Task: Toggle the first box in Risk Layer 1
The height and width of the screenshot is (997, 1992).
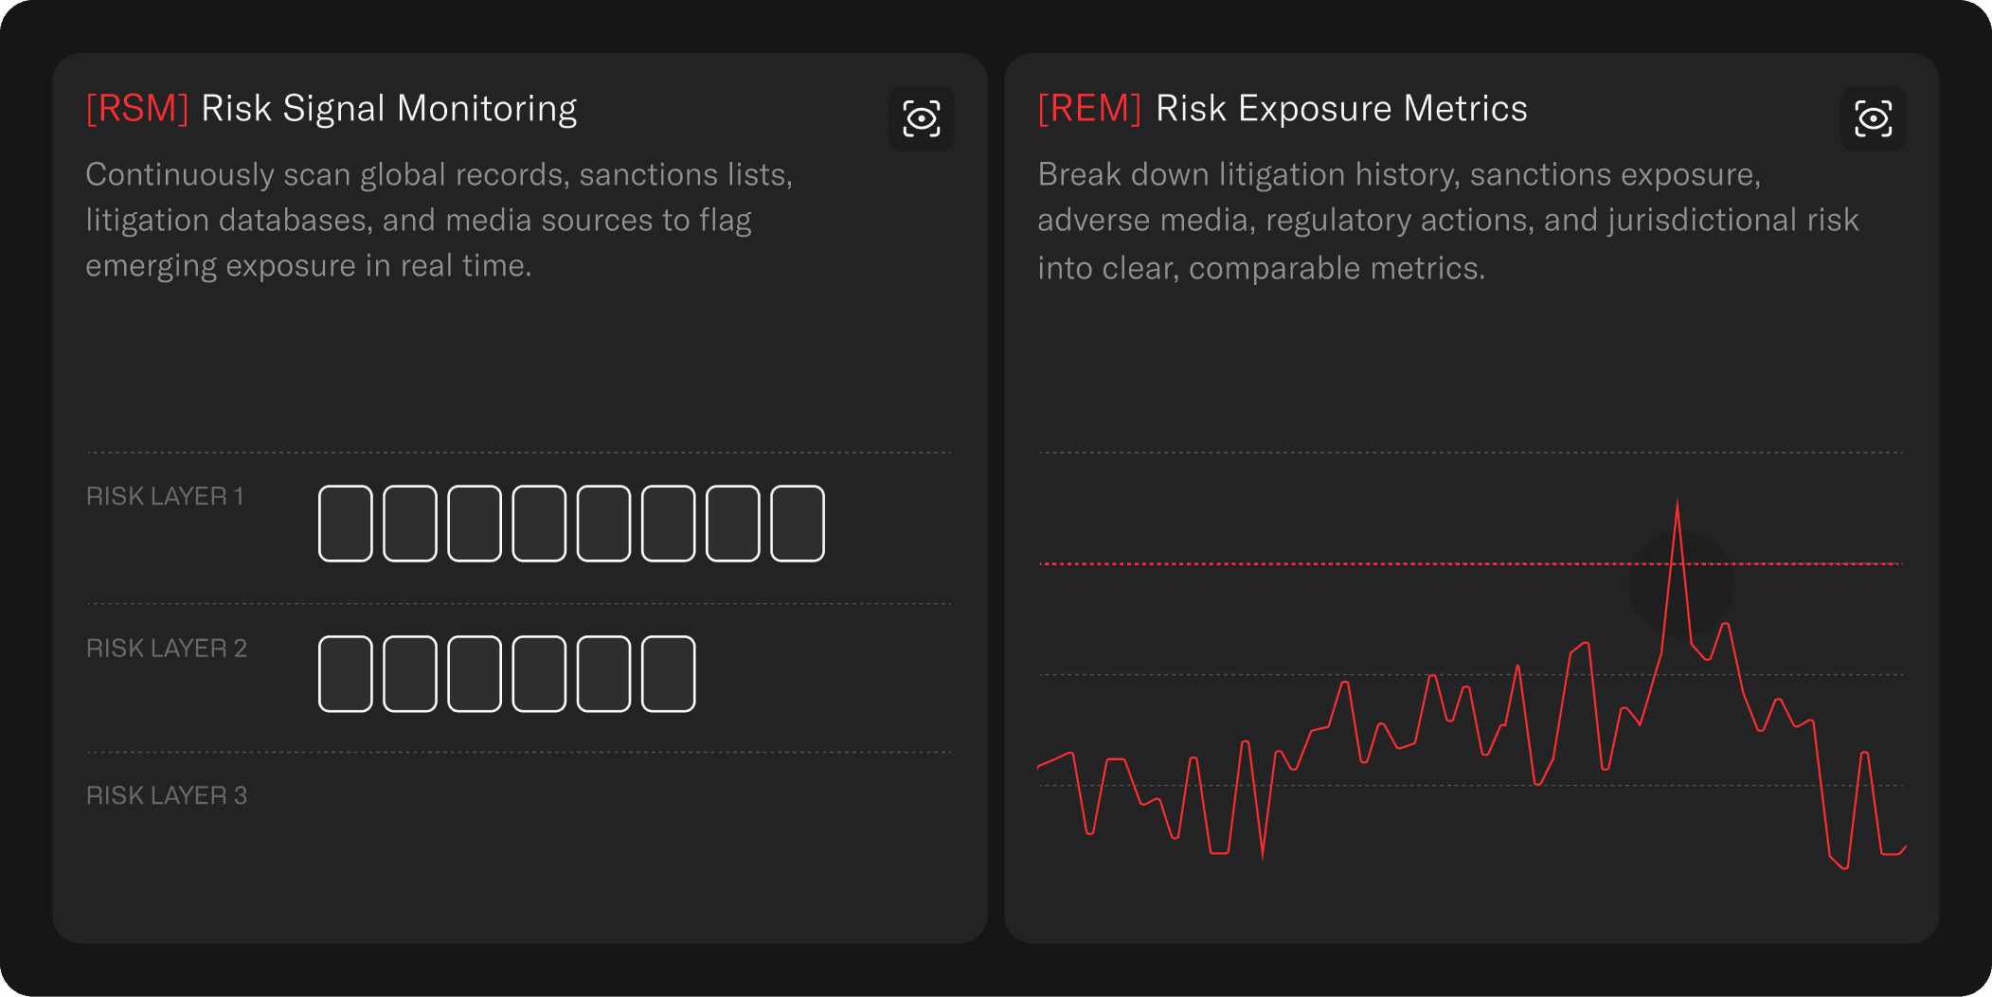Action: tap(346, 524)
